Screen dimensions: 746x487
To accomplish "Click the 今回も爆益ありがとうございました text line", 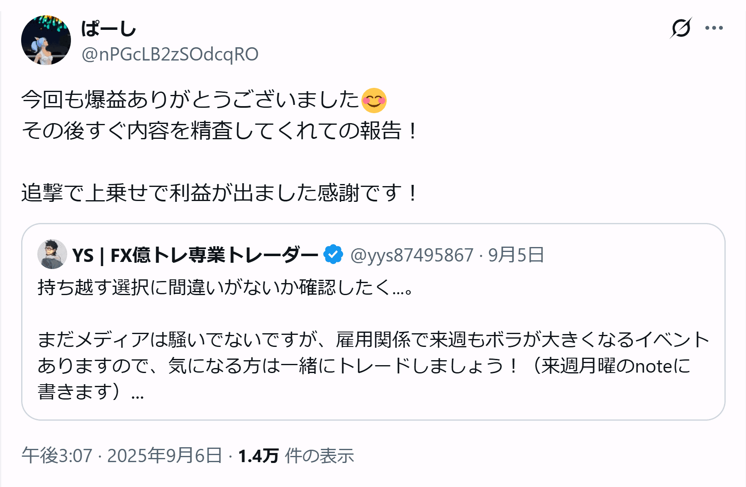I will [190, 100].
